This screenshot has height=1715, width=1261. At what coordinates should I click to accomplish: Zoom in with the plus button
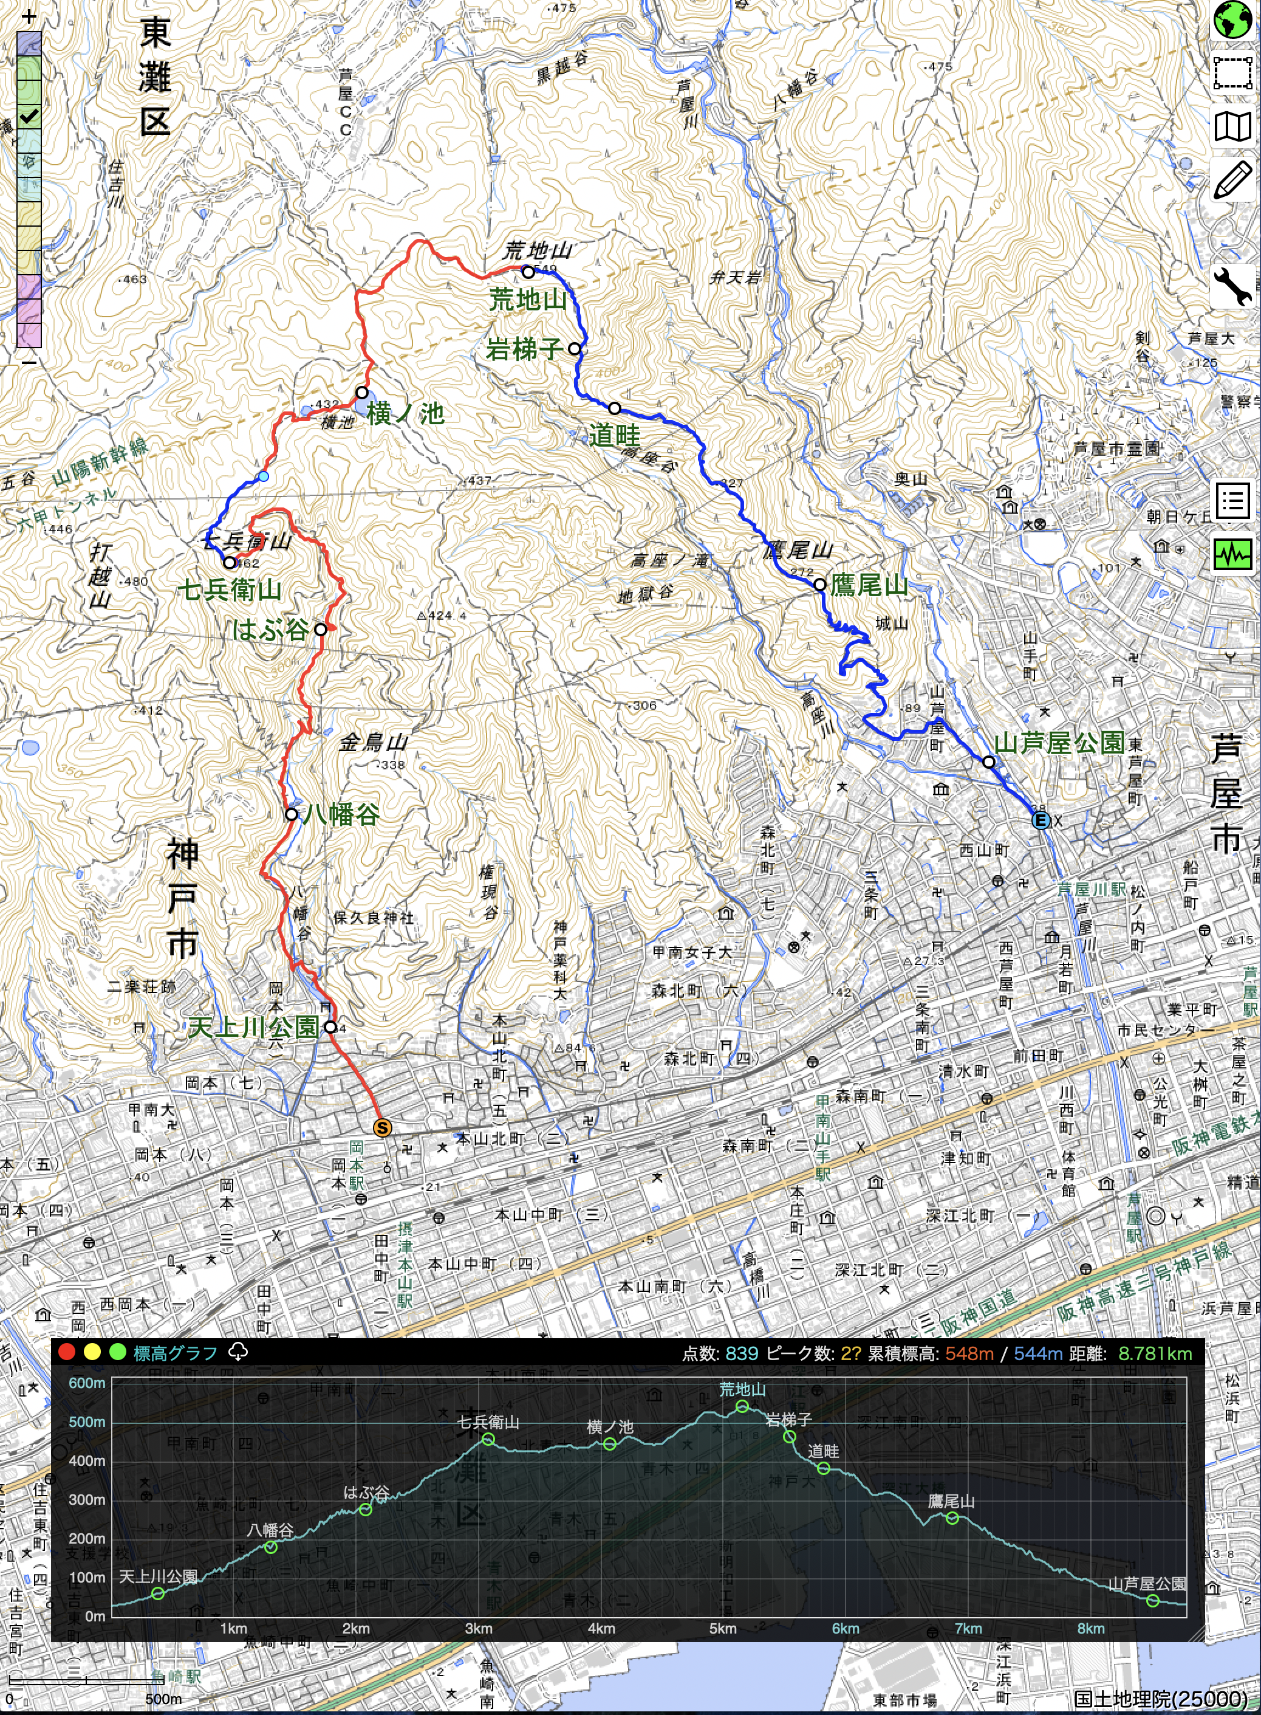click(29, 16)
